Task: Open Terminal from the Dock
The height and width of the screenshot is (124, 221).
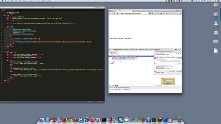Action: tap(104, 120)
